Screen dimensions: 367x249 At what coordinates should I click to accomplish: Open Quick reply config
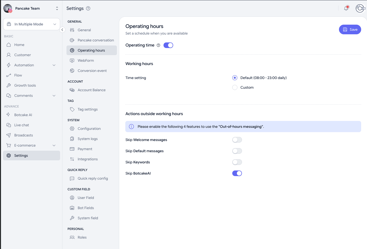(92, 178)
